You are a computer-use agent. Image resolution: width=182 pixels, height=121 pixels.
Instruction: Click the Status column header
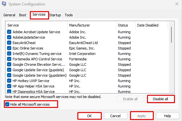point(126,25)
